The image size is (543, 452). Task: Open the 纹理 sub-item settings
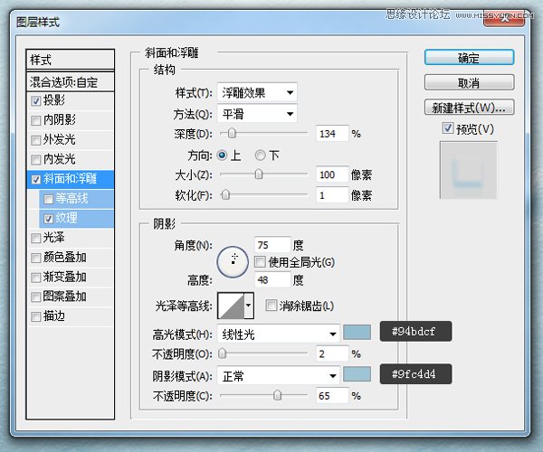[x=66, y=218]
